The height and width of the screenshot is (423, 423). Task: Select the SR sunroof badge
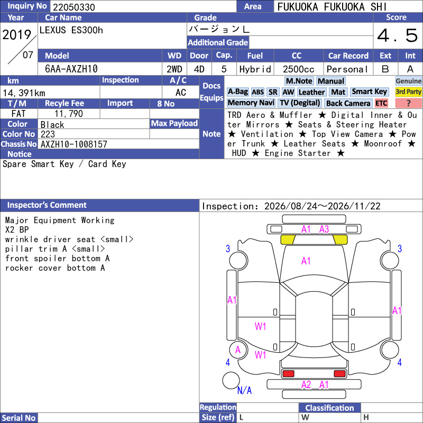273,92
